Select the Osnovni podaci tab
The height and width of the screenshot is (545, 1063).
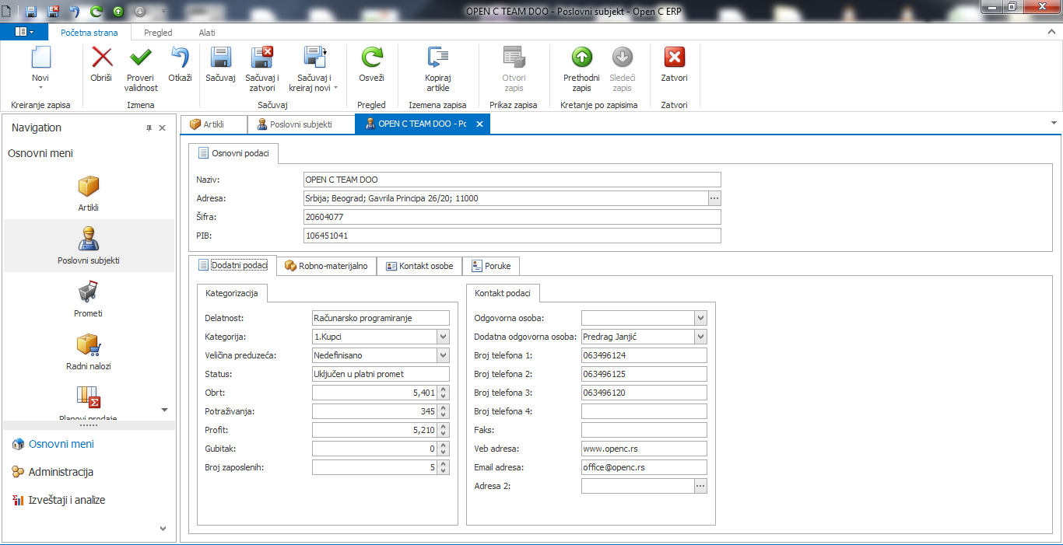click(233, 153)
